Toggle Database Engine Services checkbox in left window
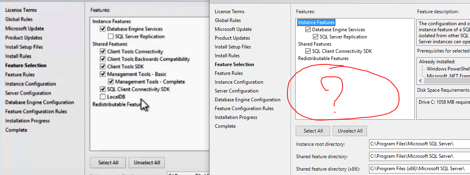Image resolution: width=470 pixels, height=175 pixels. tap(103, 29)
